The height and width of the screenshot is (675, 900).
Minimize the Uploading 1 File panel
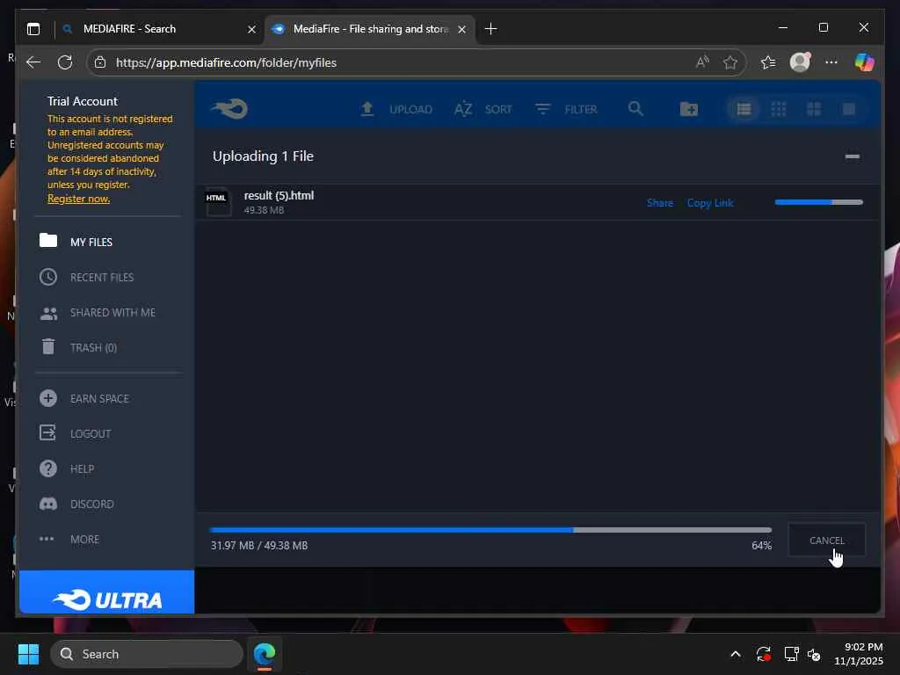click(x=853, y=156)
